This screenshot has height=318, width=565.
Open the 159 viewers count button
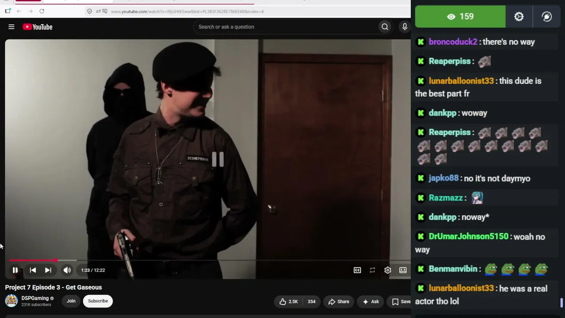tap(460, 16)
